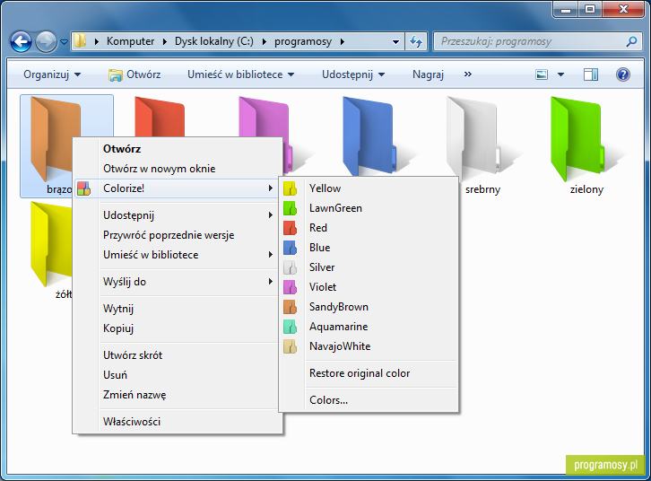
Task: Choose the SandyBrown folder color icon
Action: click(x=291, y=307)
